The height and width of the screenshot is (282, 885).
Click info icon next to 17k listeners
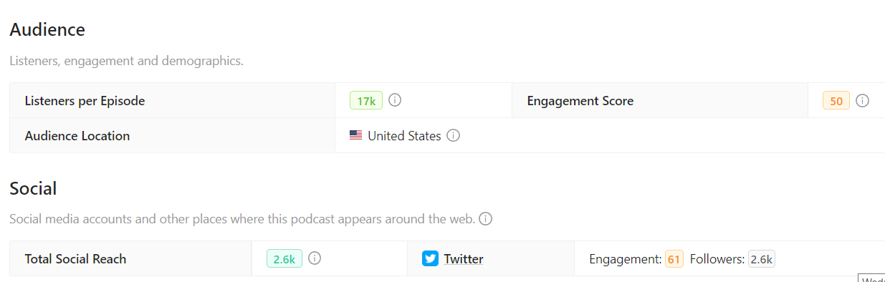(x=395, y=100)
